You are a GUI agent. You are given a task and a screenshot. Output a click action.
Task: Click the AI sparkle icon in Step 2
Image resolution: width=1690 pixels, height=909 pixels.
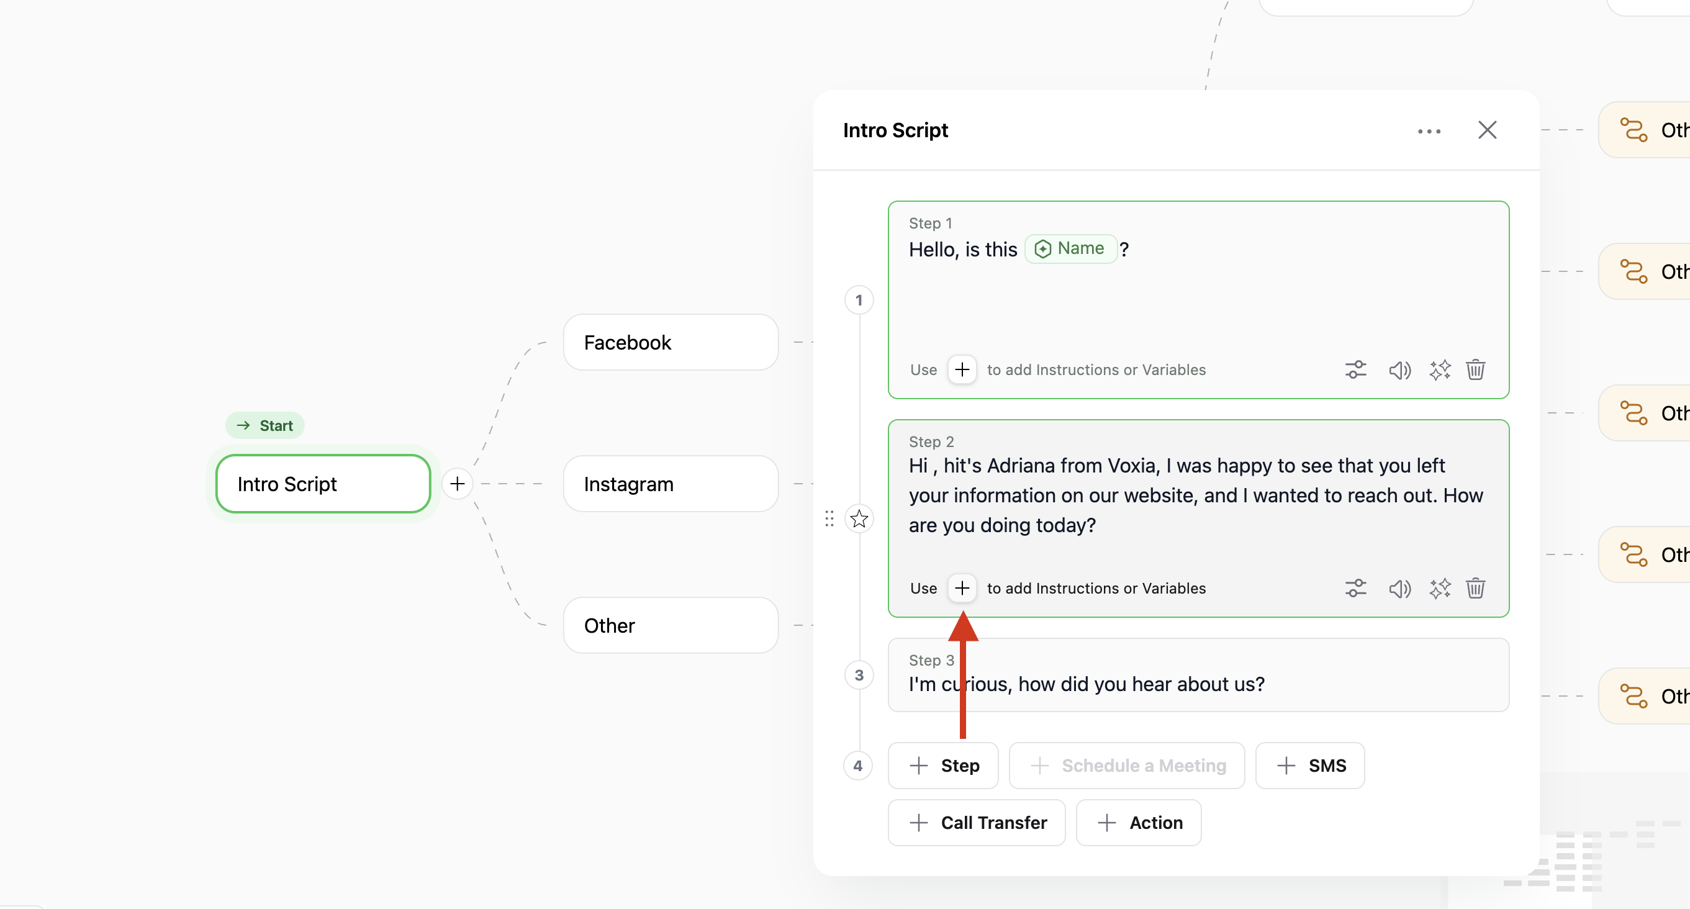(x=1439, y=589)
